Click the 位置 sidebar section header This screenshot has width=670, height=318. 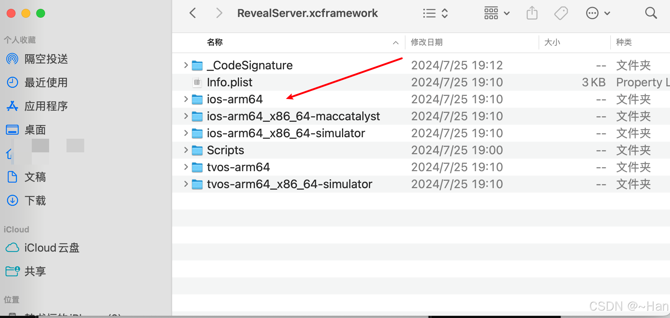point(11,300)
